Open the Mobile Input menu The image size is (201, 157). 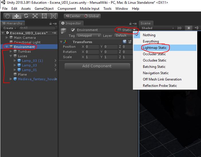[90, 9]
